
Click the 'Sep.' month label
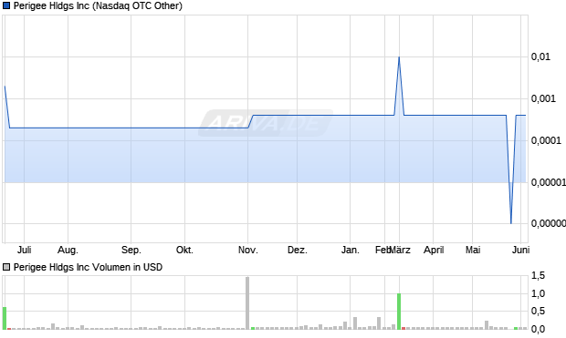click(131, 250)
